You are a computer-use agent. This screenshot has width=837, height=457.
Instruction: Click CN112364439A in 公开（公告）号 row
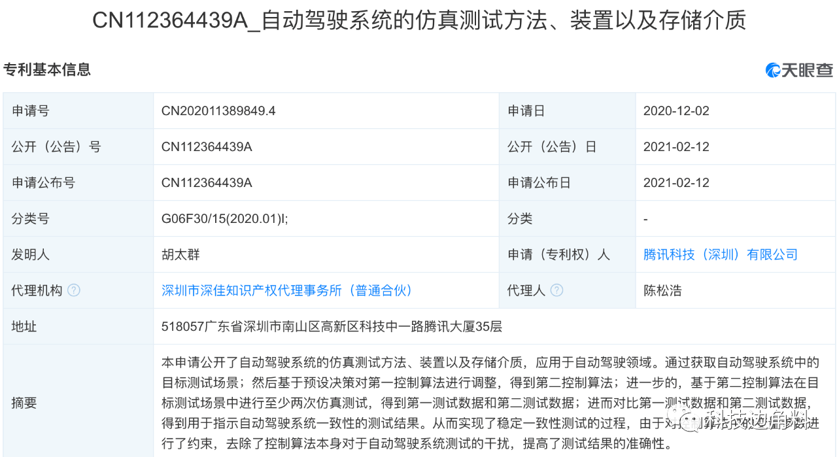tap(207, 146)
